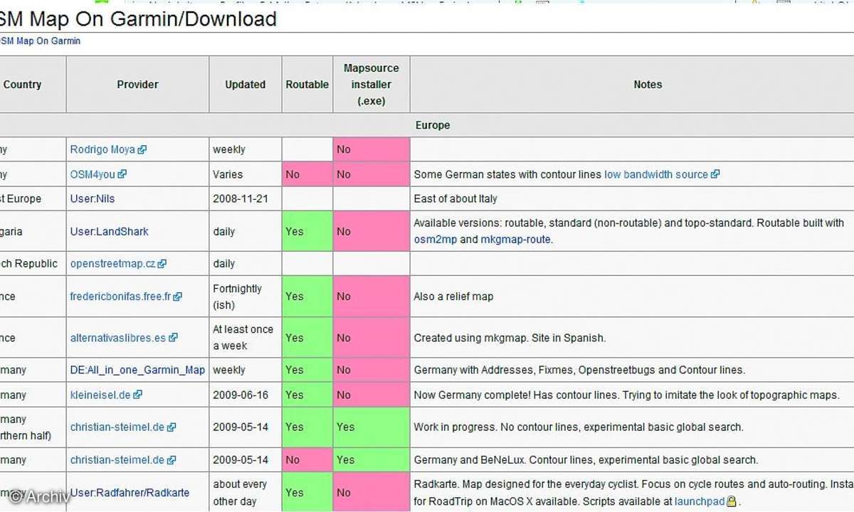Click the external link icon beside openstreetmap.cz
Screen dimensions: 854x512
(162, 264)
